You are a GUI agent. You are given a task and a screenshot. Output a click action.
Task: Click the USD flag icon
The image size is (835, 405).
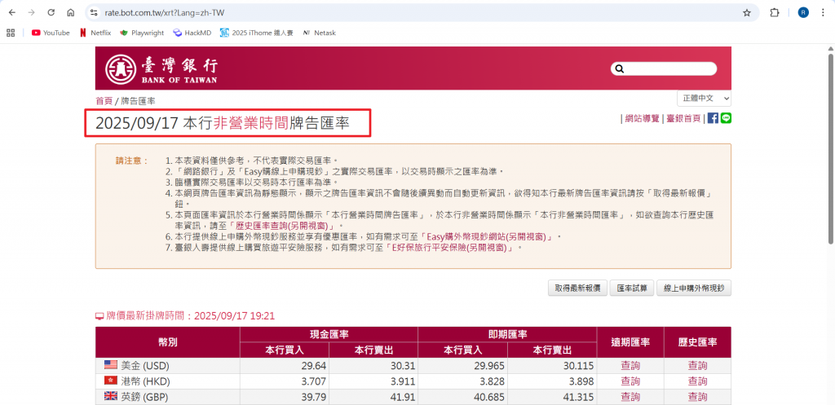pos(110,365)
